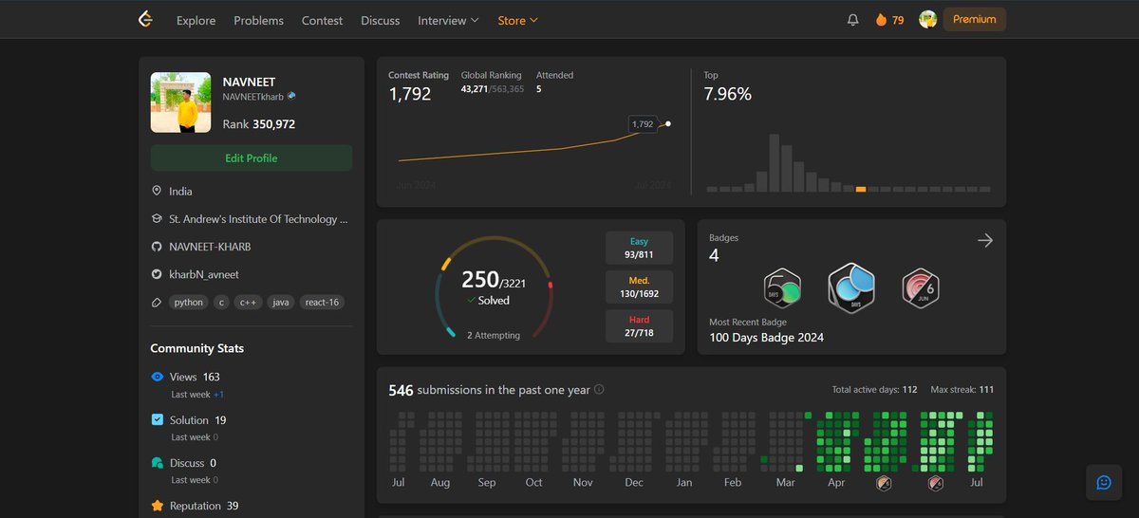Open the Problems nav item
The width and height of the screenshot is (1139, 518).
[258, 20]
